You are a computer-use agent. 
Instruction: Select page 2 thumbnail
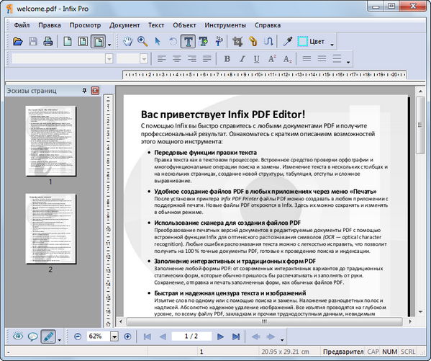click(50, 228)
